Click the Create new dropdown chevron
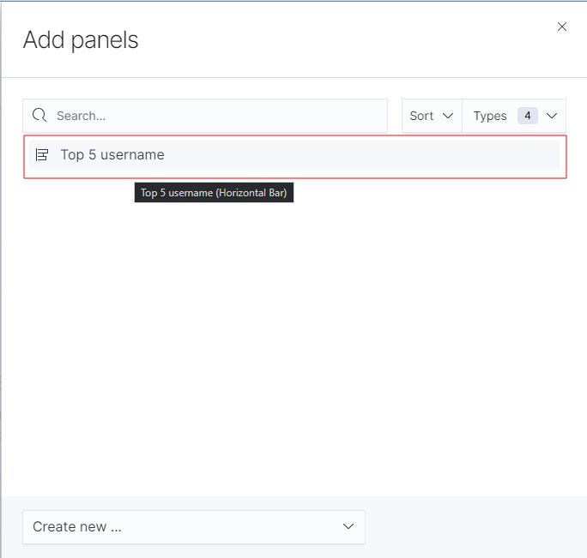Viewport: 587px width, 558px height. pyautogui.click(x=348, y=527)
